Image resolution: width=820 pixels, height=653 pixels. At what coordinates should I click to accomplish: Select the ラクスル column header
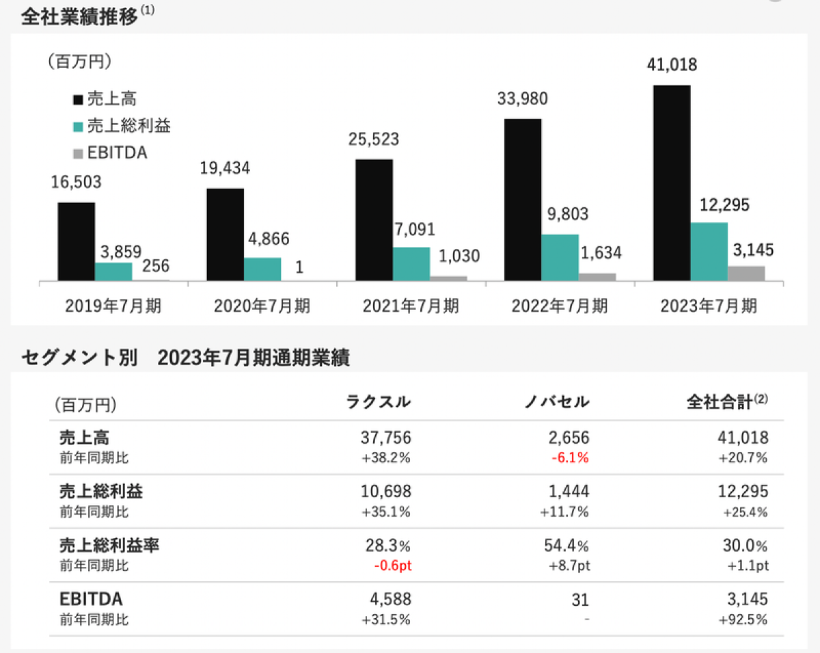[x=379, y=402]
